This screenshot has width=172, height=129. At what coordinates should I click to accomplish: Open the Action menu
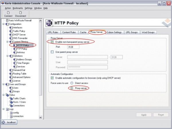[x=8, y=8]
